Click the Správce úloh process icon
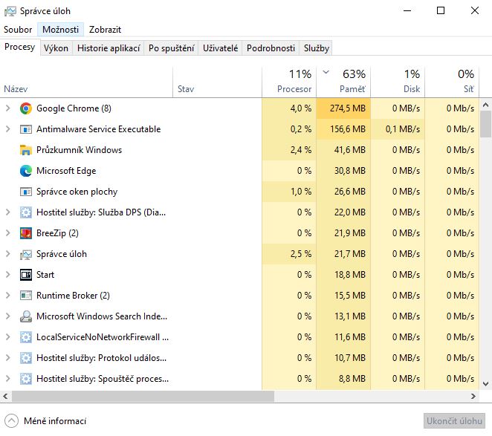The image size is (492, 436). click(26, 254)
